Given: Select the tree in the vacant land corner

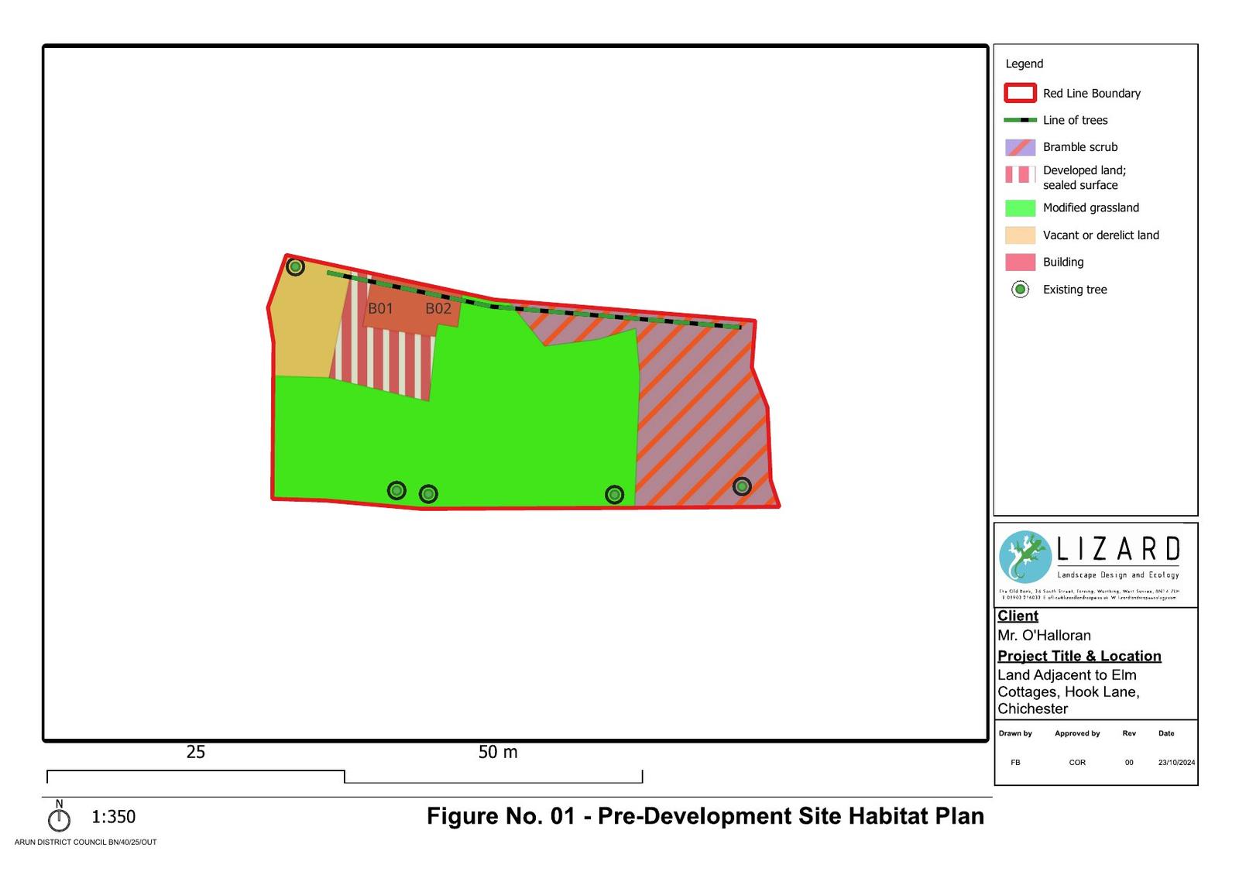Looking at the screenshot, I should tap(295, 267).
